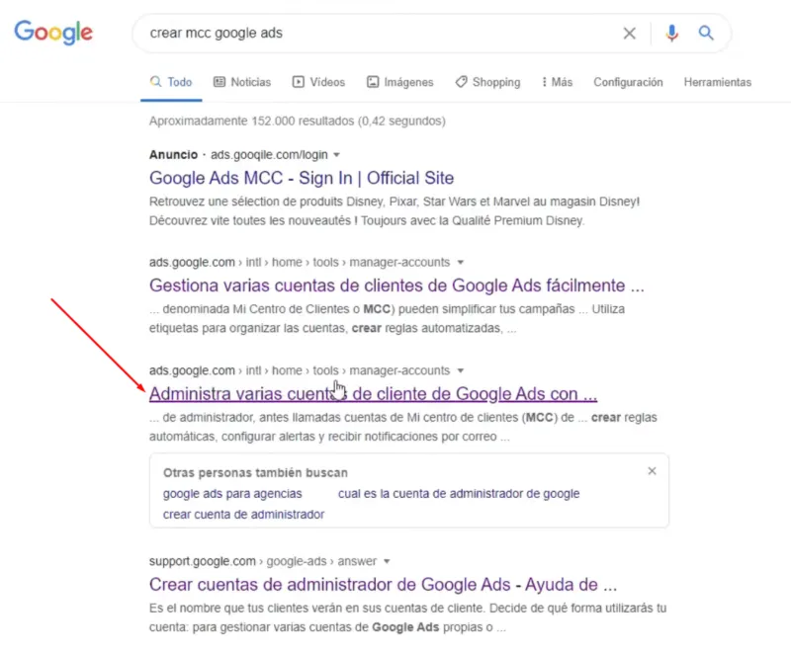This screenshot has height=652, width=791.
Task: Expand the dropdown arrow next to ads.gooqile.com/login
Action: [x=336, y=155]
